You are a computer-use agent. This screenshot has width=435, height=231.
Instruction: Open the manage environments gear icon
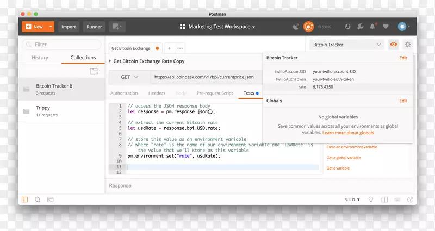click(x=408, y=45)
